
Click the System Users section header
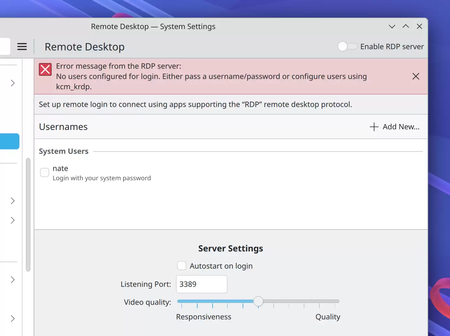64,151
